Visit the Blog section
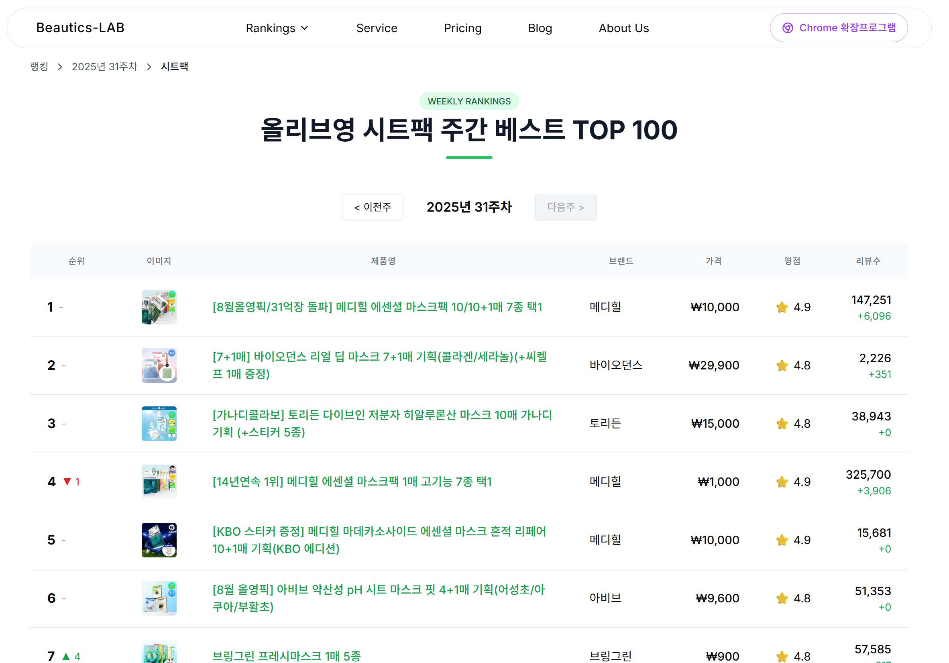This screenshot has width=949, height=663. pyautogui.click(x=540, y=28)
